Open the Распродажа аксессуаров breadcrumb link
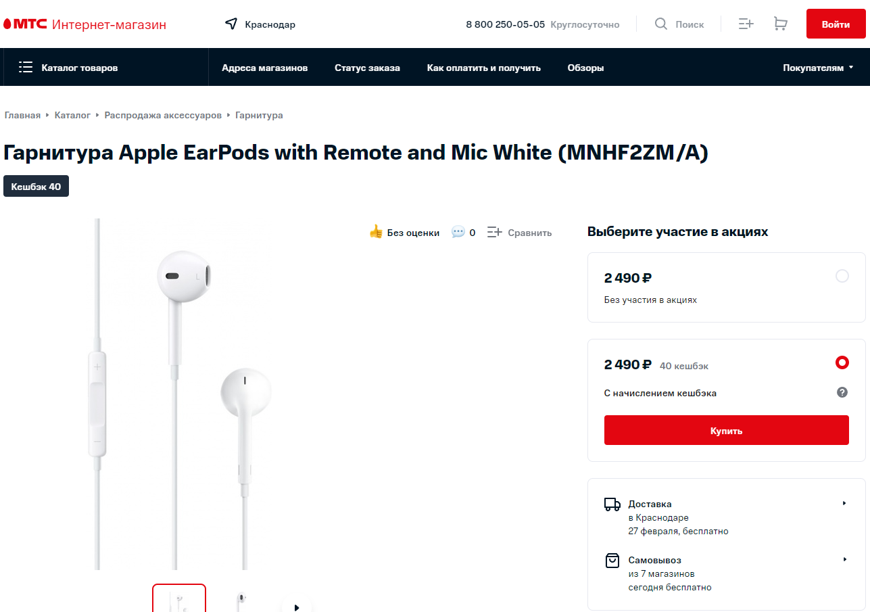Viewport: 870px width, 612px height. 163,115
